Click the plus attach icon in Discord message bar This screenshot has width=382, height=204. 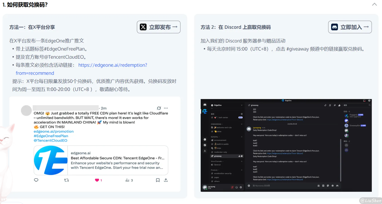[x=249, y=186]
